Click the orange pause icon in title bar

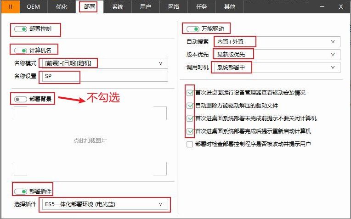(10, 6)
